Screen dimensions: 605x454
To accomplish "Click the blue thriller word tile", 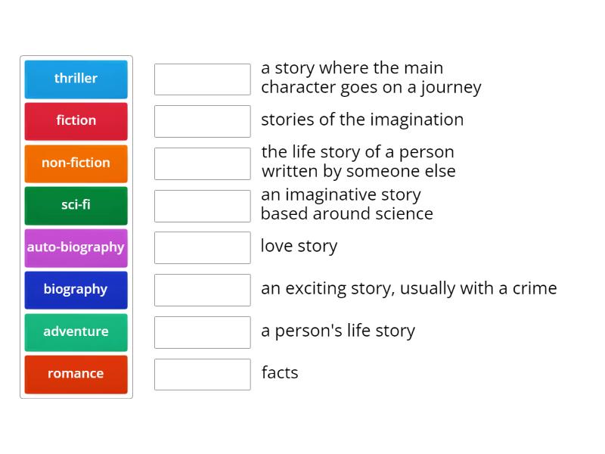I will (x=76, y=79).
